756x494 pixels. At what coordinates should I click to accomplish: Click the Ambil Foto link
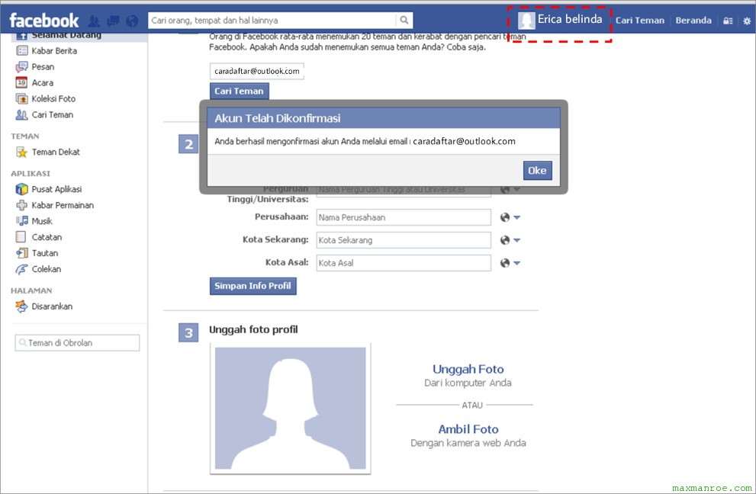pos(468,429)
